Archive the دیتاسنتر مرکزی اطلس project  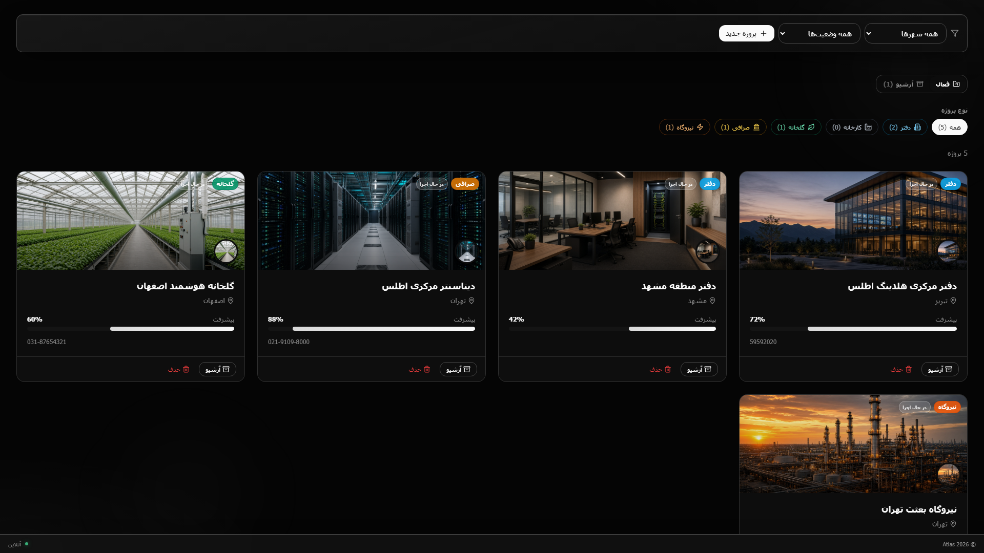click(x=458, y=369)
